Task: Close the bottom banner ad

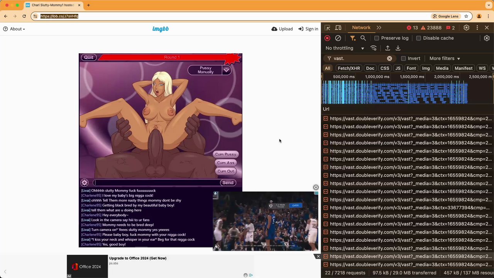Action: point(318,256)
